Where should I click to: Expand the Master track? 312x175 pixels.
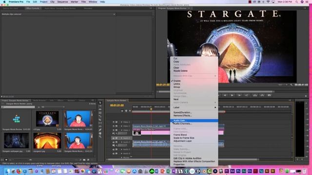click(121, 157)
